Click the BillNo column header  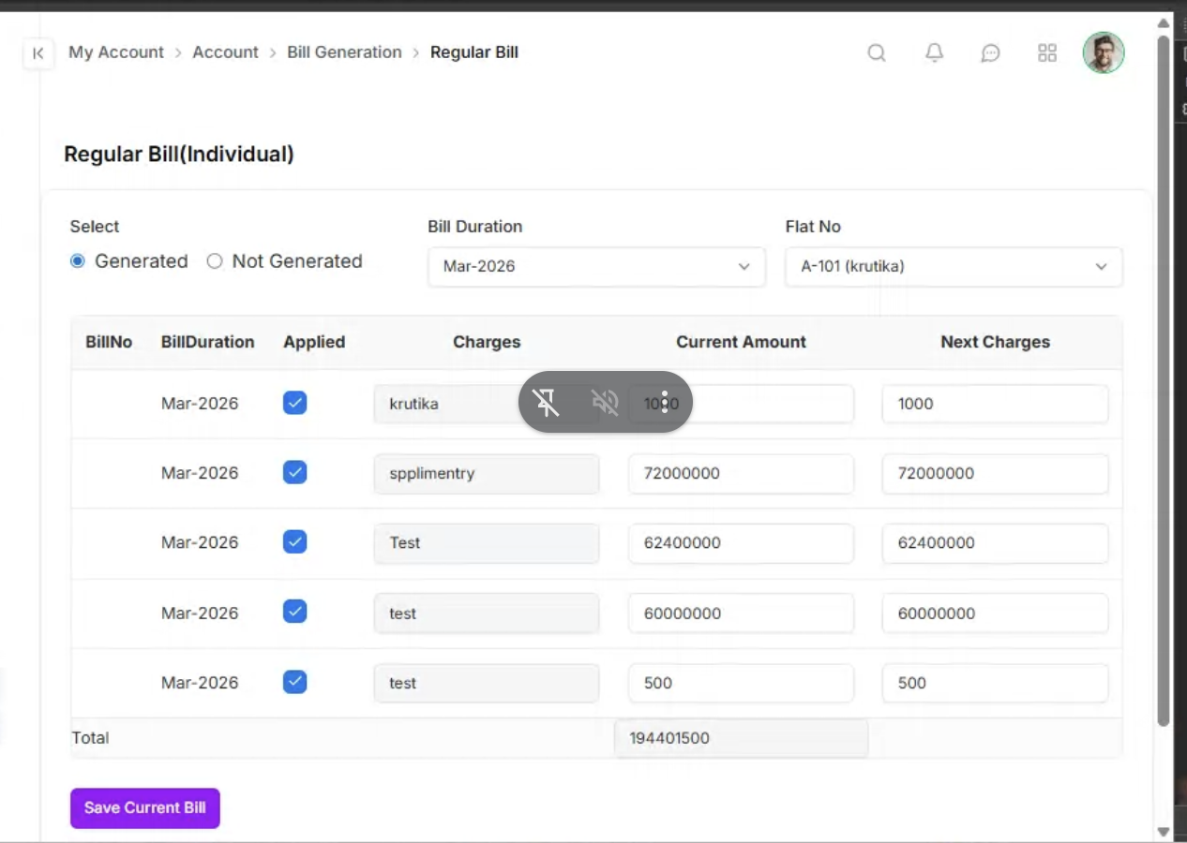coord(109,342)
